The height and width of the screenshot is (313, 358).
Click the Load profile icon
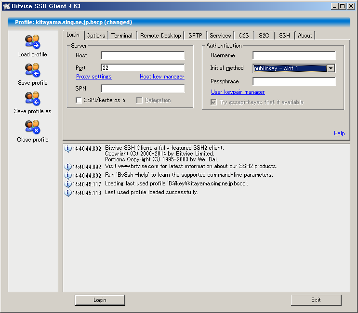tap(33, 42)
